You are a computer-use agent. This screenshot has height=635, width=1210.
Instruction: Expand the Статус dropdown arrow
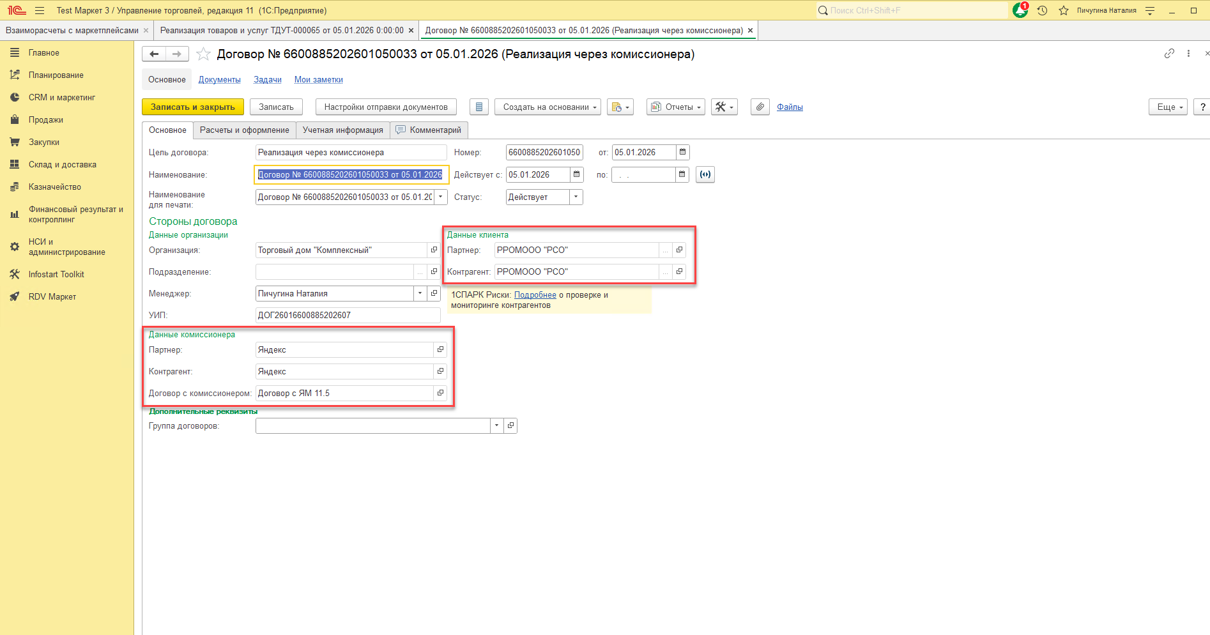pyautogui.click(x=576, y=197)
